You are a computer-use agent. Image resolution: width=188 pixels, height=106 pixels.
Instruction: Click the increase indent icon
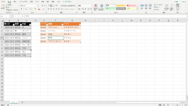(59, 9)
